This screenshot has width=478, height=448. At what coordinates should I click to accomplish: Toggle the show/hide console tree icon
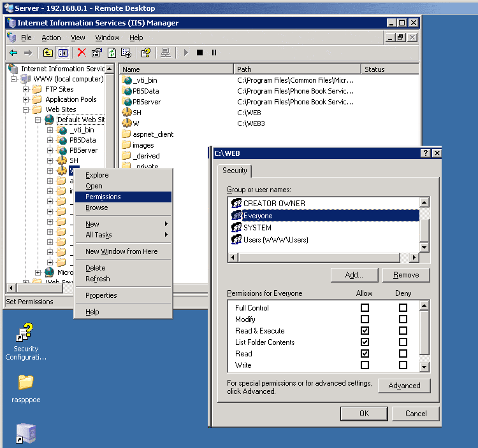click(63, 53)
